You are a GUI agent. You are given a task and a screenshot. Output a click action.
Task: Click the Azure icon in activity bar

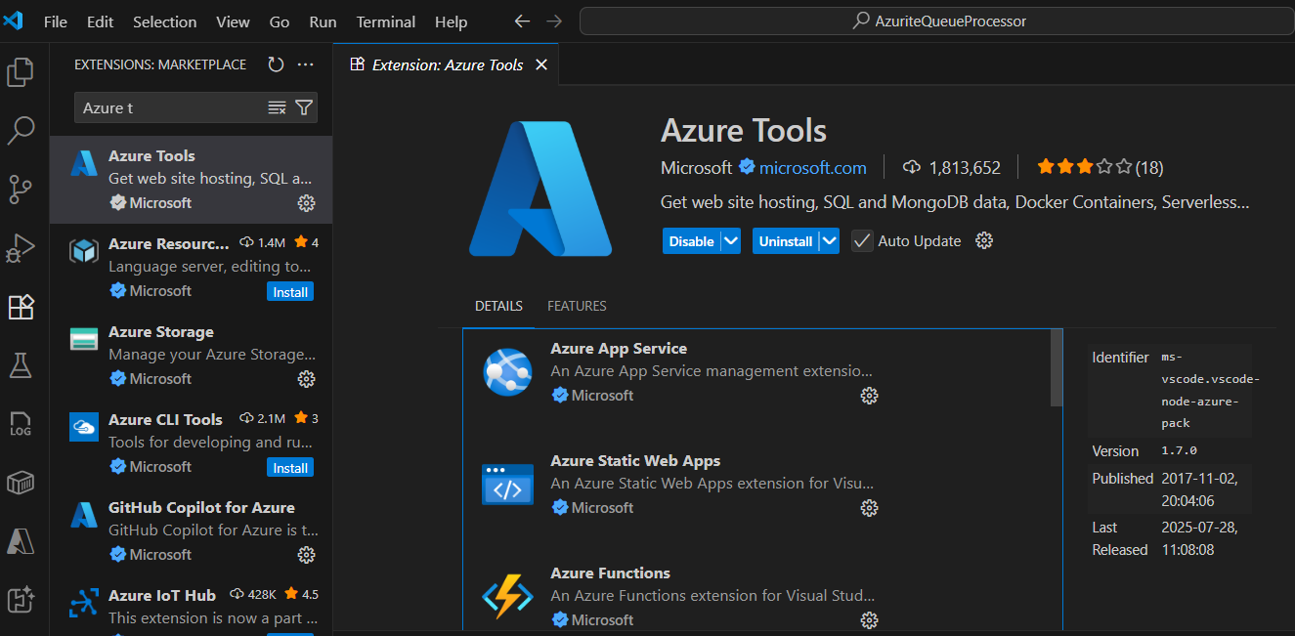click(21, 540)
